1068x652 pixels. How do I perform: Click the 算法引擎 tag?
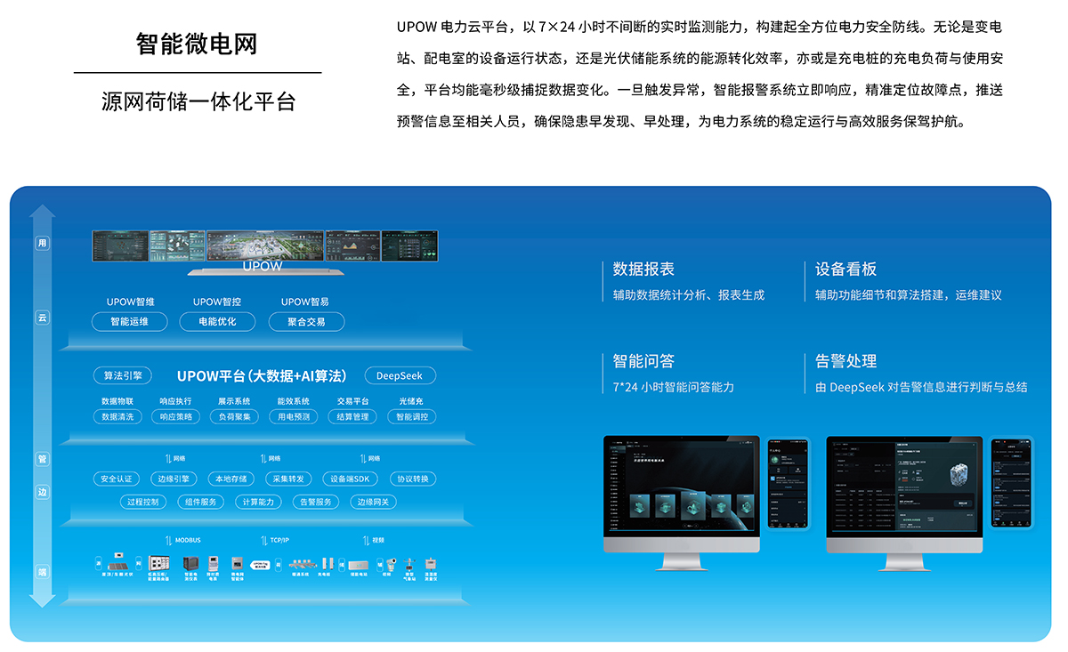coord(123,375)
